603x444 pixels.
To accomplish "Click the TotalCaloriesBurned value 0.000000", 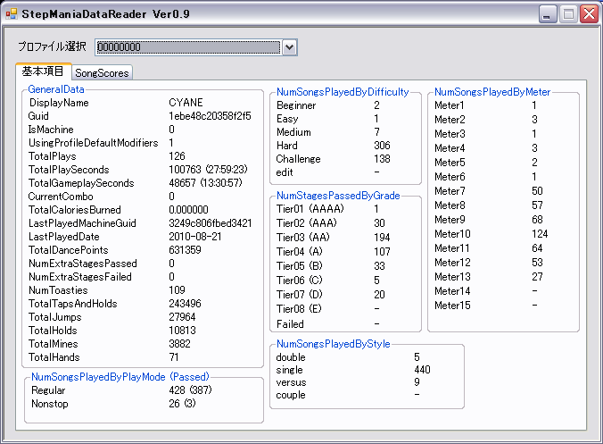I will (x=188, y=209).
